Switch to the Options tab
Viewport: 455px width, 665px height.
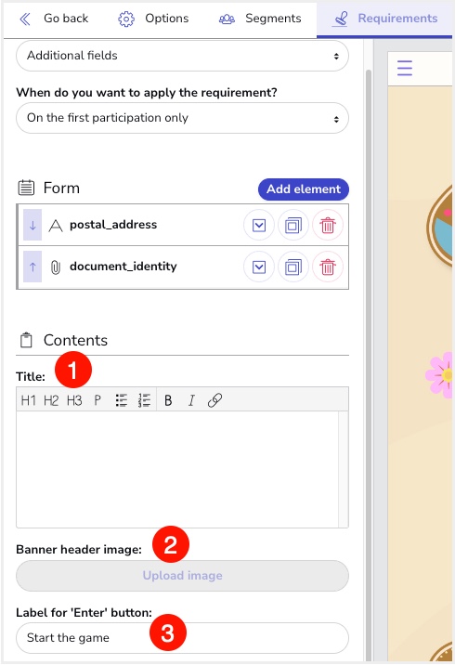[x=153, y=19]
